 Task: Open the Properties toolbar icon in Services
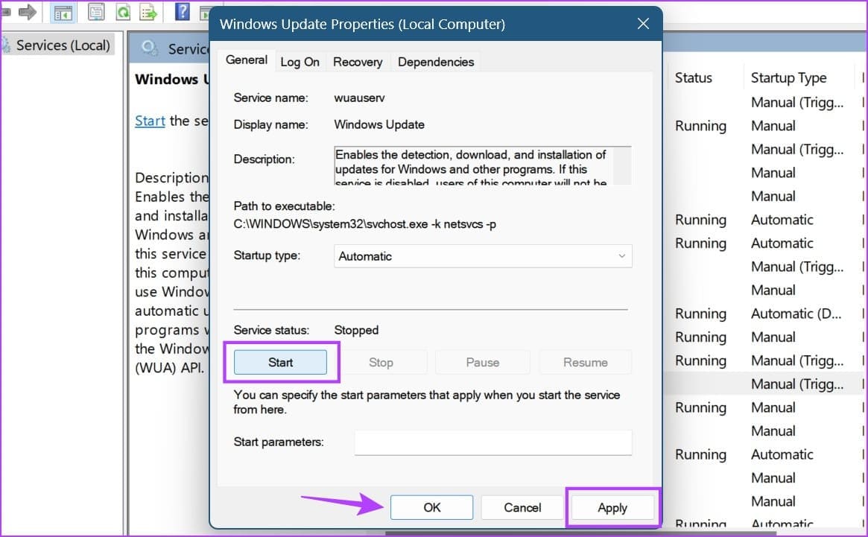tap(96, 12)
